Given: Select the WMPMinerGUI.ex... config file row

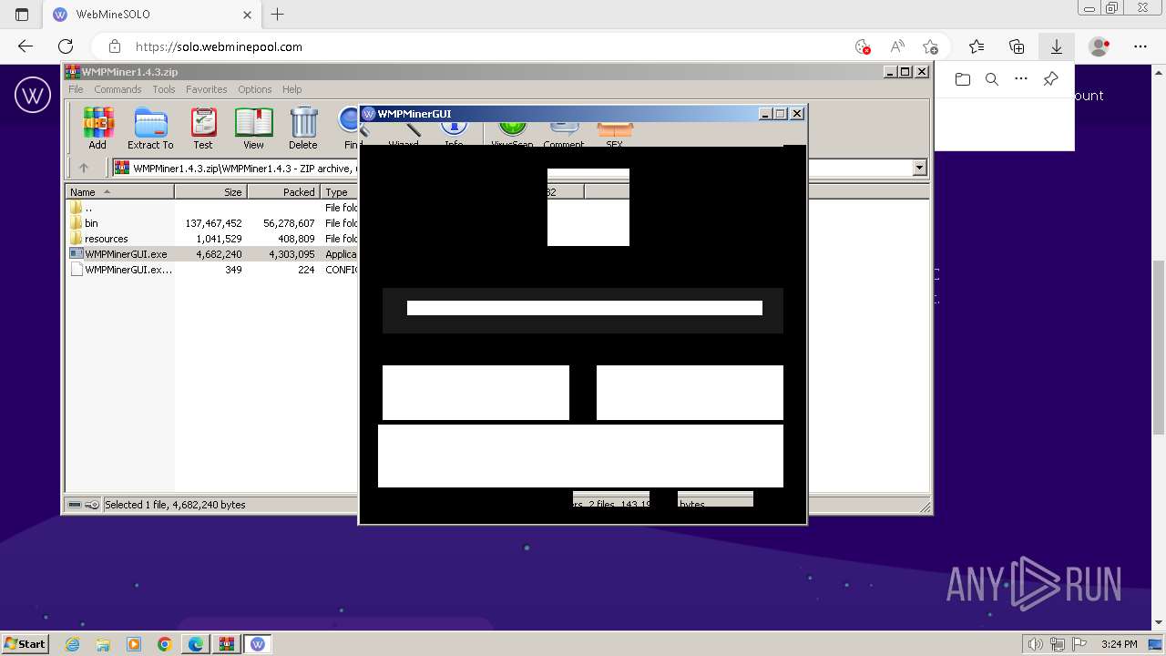Looking at the screenshot, I should (x=211, y=269).
